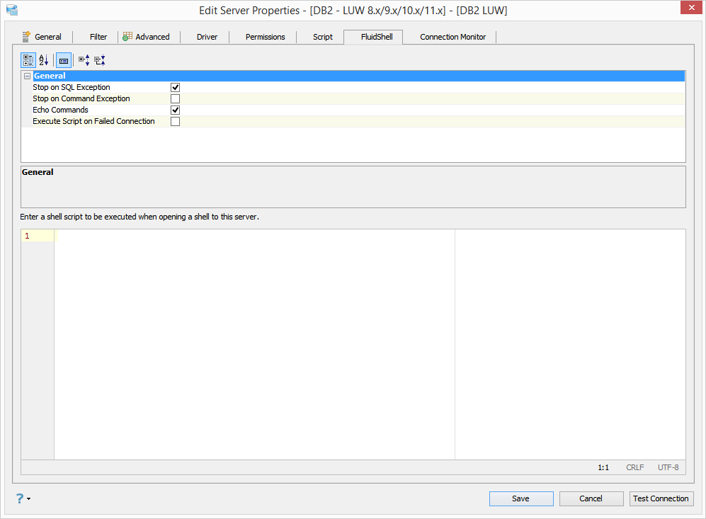Uncheck Stop on SQL Exception
Screen dimensions: 706x519
point(175,87)
